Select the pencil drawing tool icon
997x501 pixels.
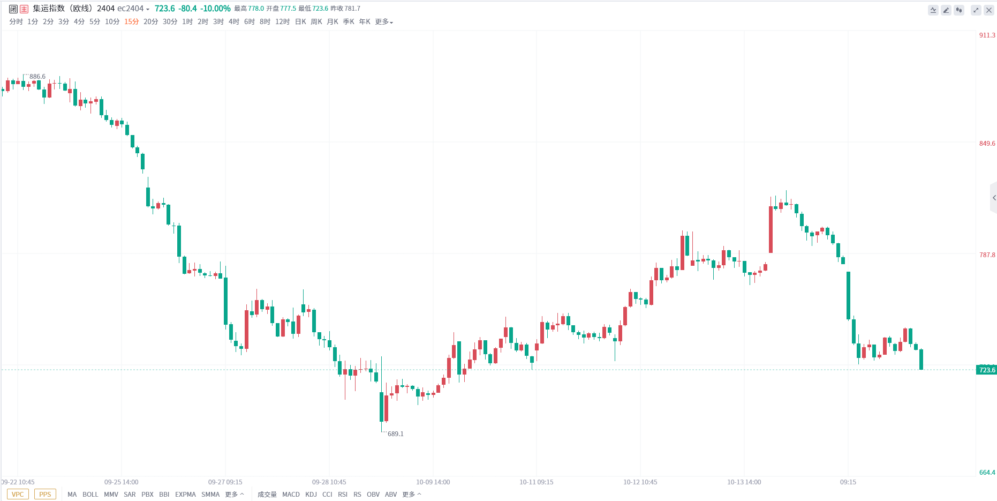pos(946,10)
